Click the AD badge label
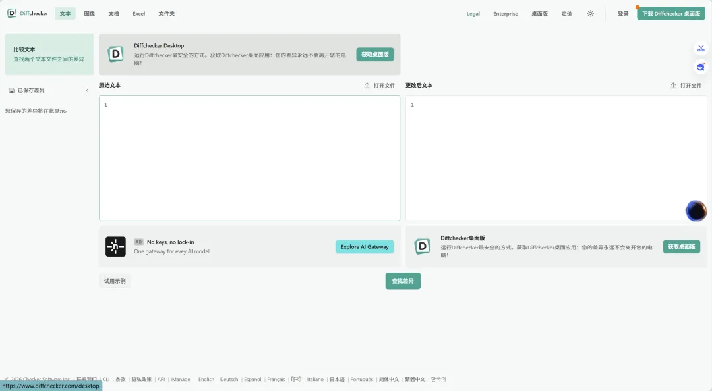Viewport: 712px width, 391px height. [138, 242]
